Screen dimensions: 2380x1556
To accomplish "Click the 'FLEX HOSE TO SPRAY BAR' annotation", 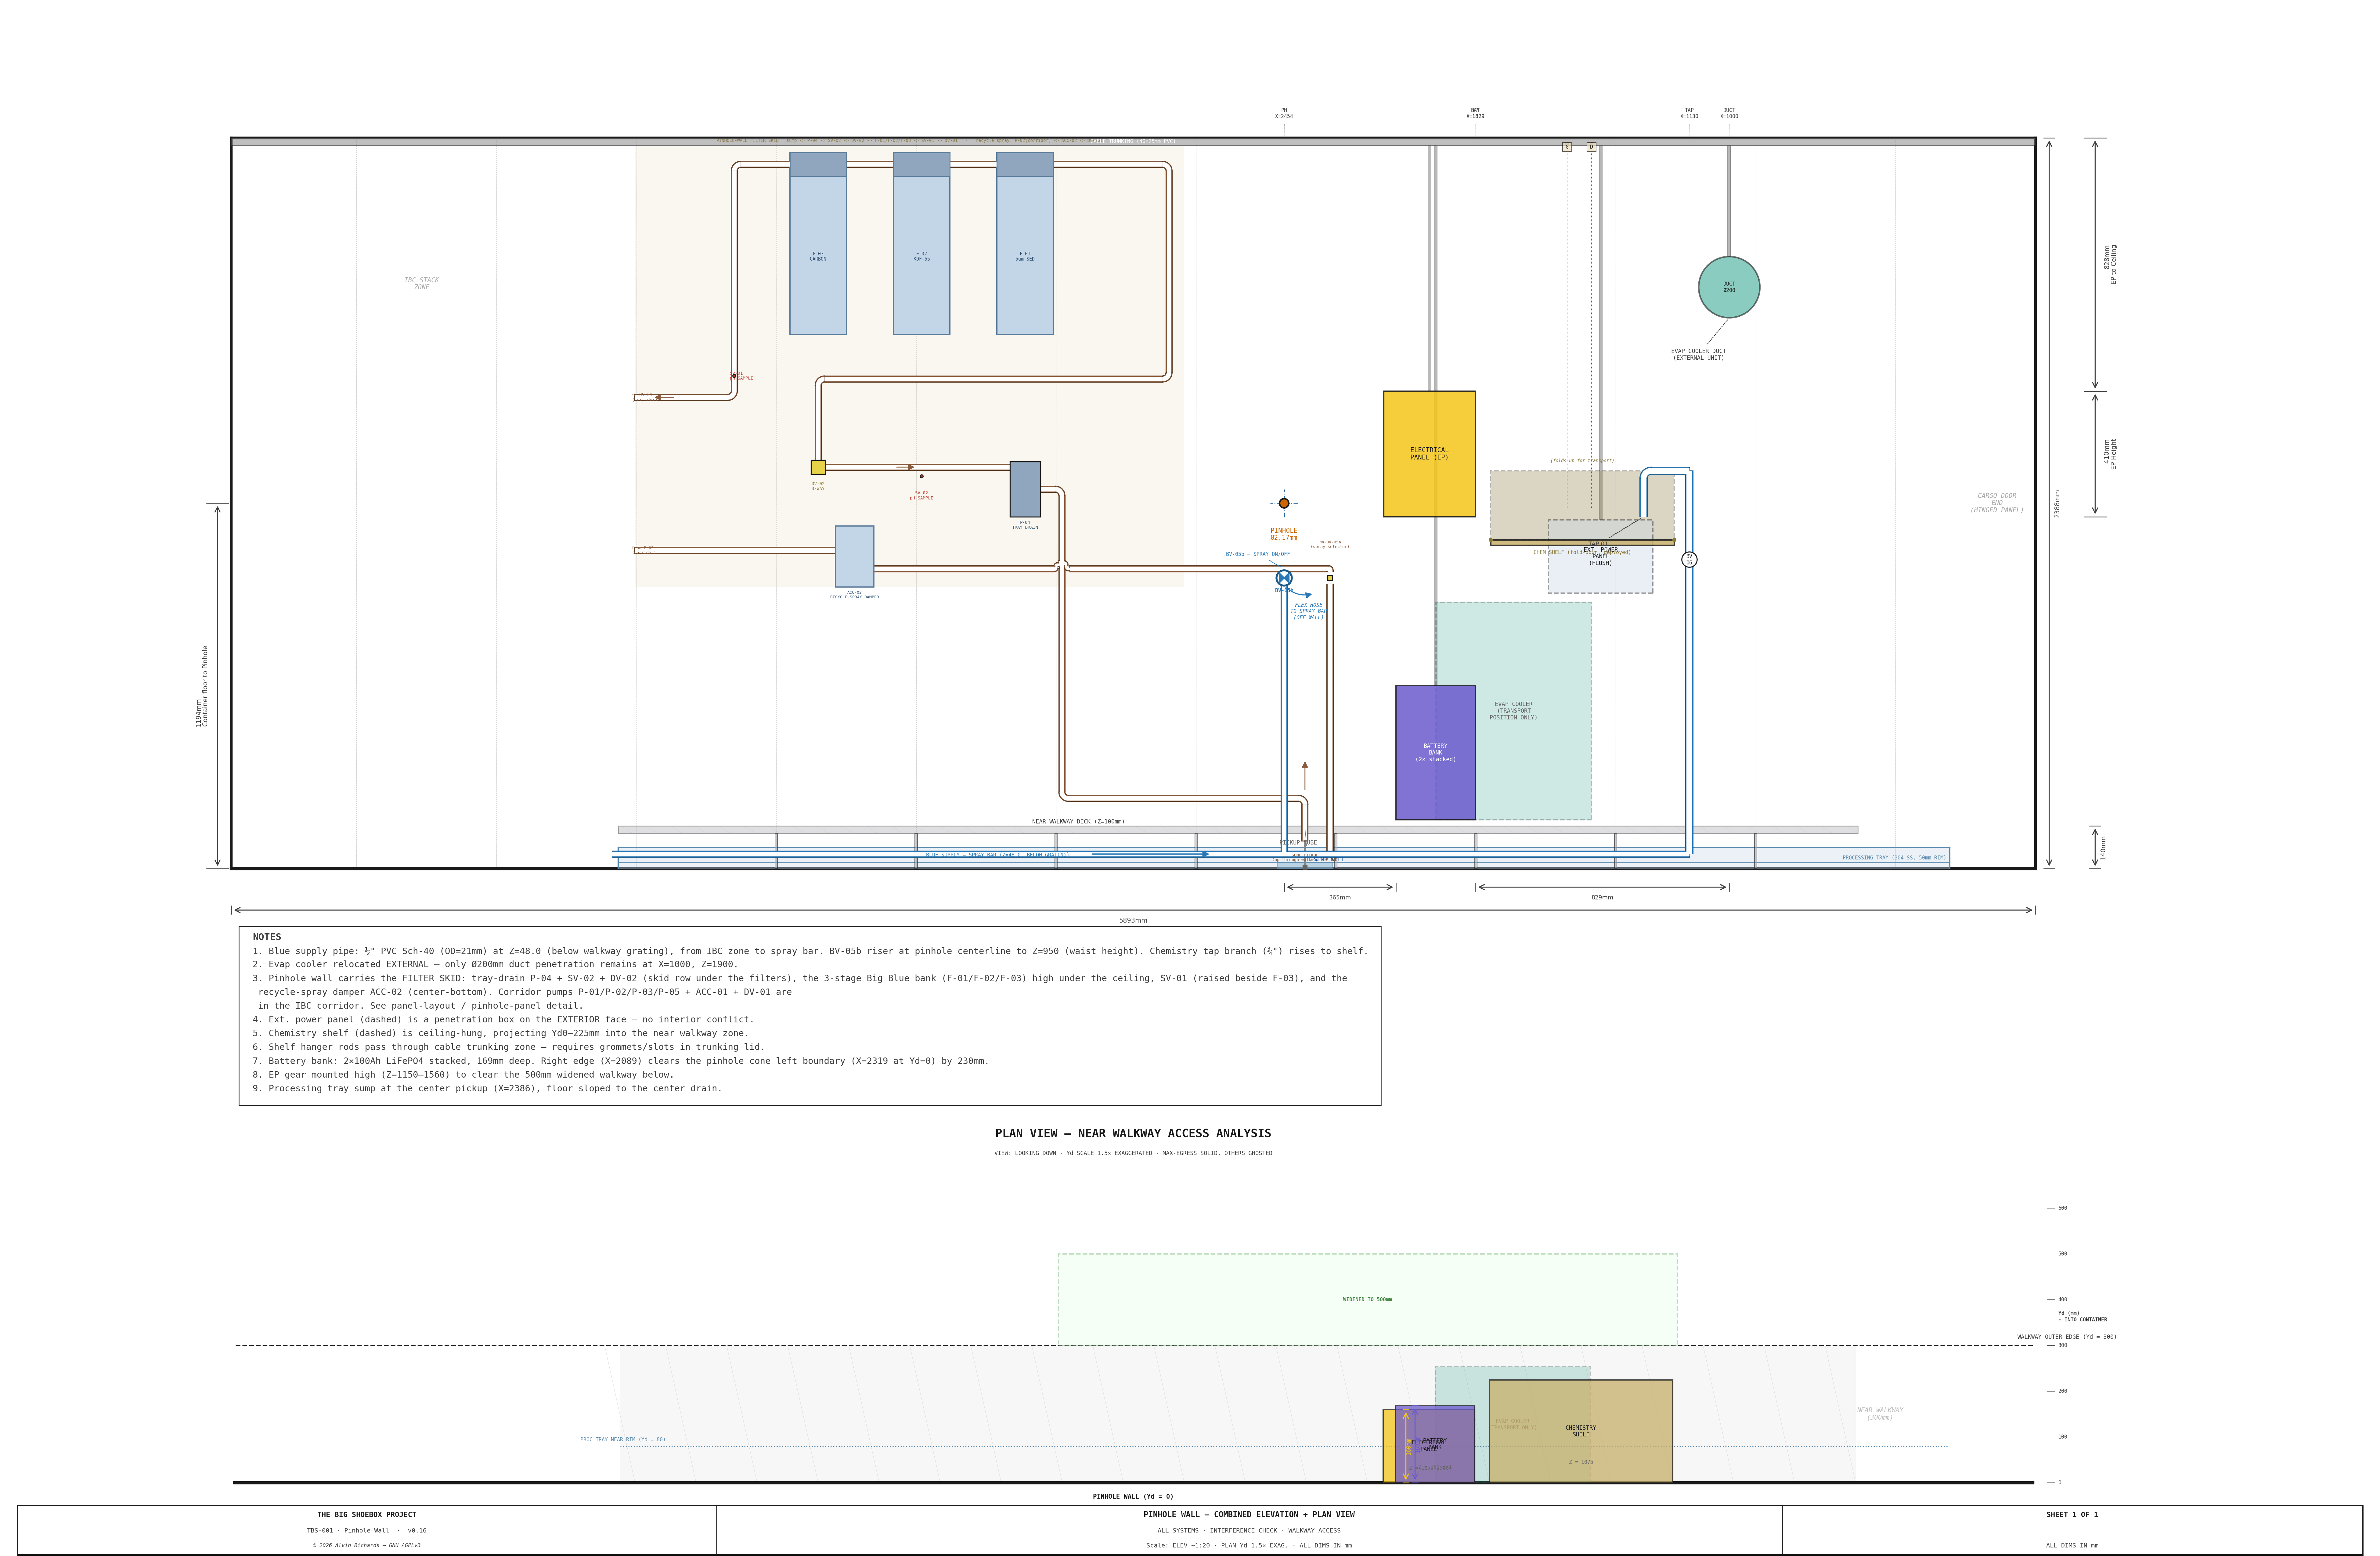I will 1308,611.
